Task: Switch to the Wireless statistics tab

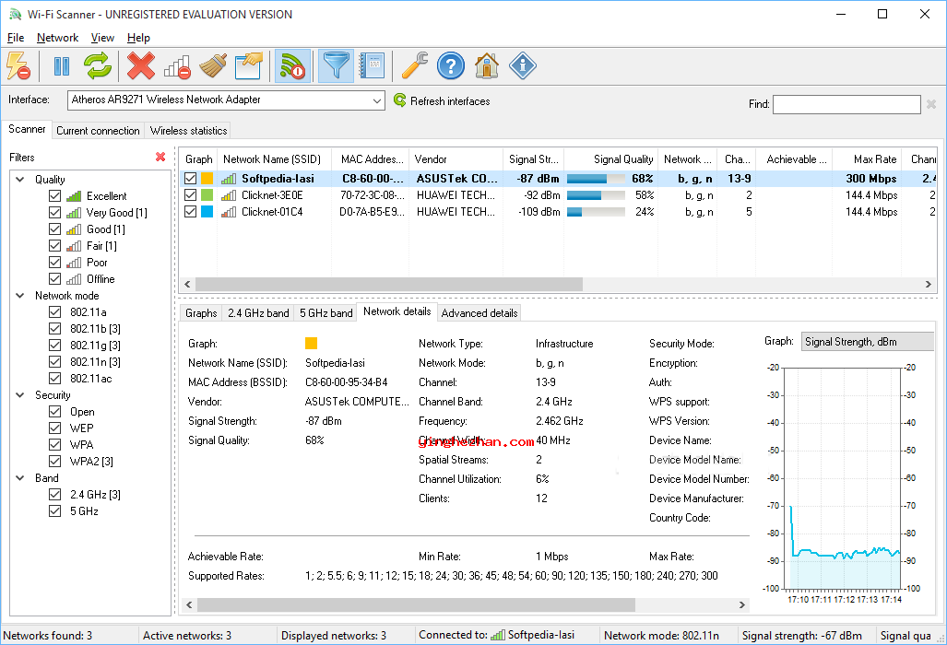Action: (188, 130)
